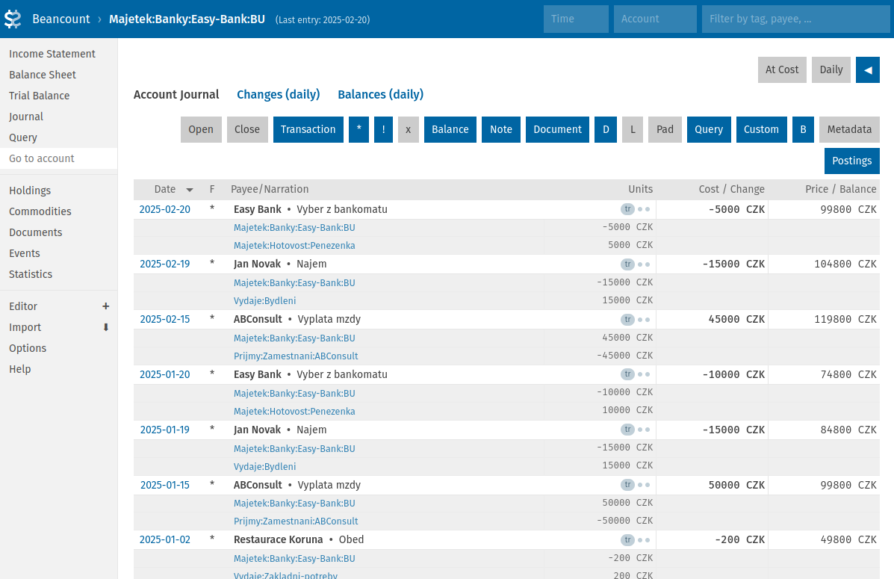
Task: Click the Beancount logo icon
Action: [x=13, y=19]
